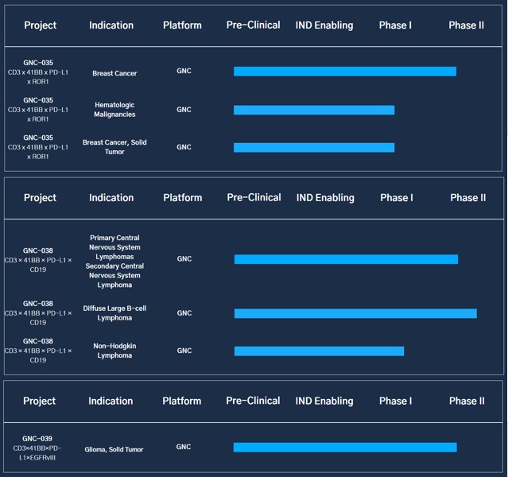This screenshot has width=508, height=477.
Task: Click the Indication header in the GNC-039 table
Action: coord(111,401)
